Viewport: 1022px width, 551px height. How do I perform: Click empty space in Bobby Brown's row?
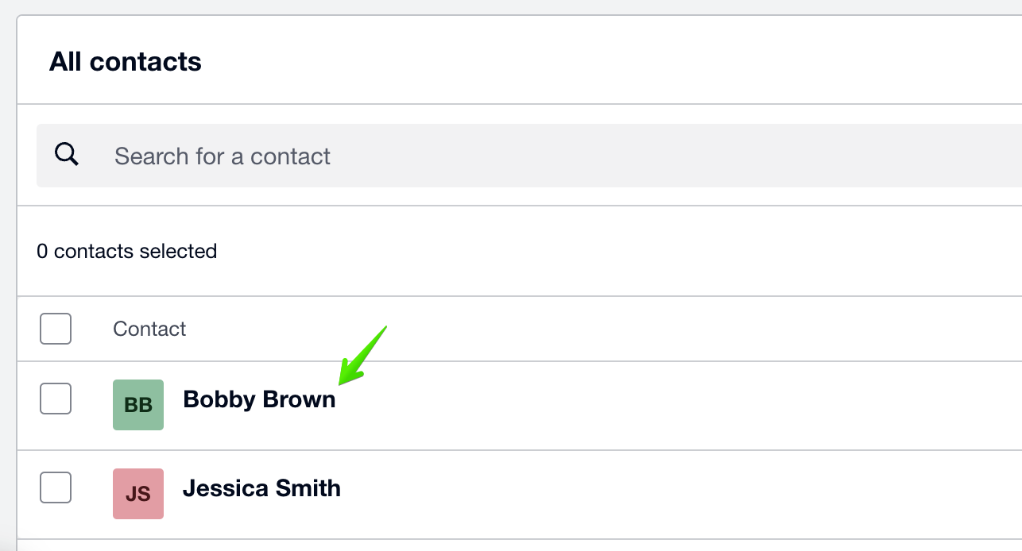[x=676, y=406]
